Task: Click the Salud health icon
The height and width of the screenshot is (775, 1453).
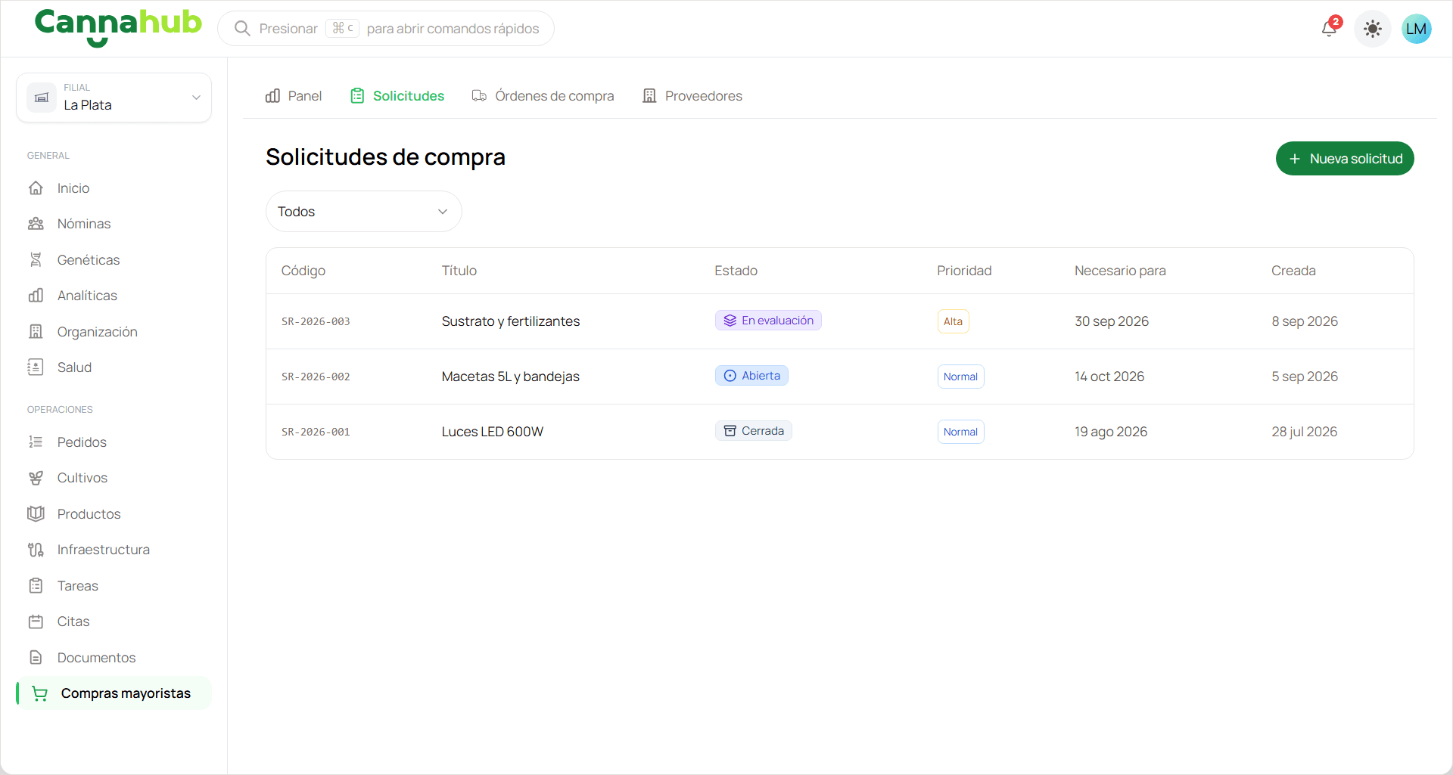Action: click(36, 367)
